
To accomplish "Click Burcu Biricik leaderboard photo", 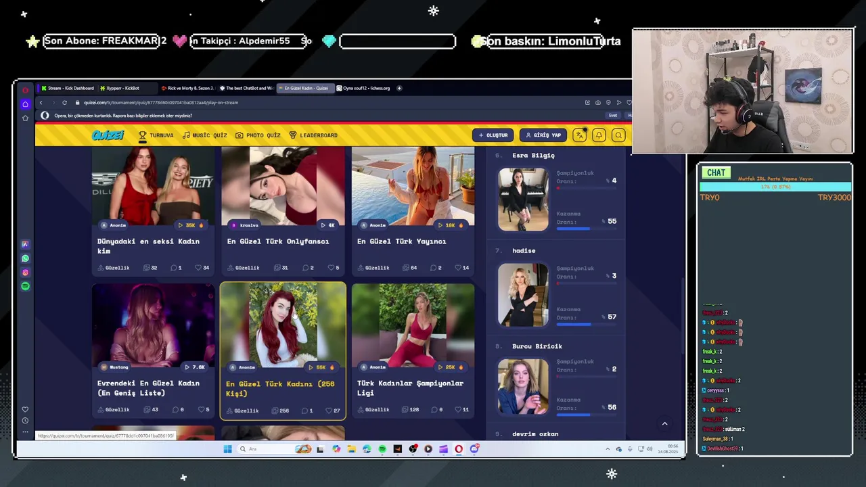I will pyautogui.click(x=524, y=386).
